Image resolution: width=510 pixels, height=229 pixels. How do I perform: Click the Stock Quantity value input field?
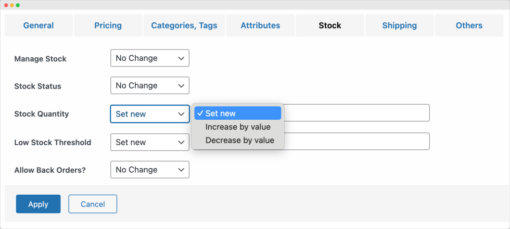pos(357,113)
